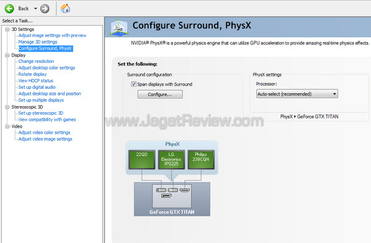Open Adjust desktop color settings
This screenshot has width=371, height=243.
(x=46, y=68)
